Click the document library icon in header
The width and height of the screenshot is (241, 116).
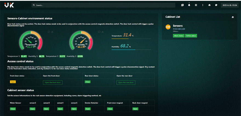point(182,5)
